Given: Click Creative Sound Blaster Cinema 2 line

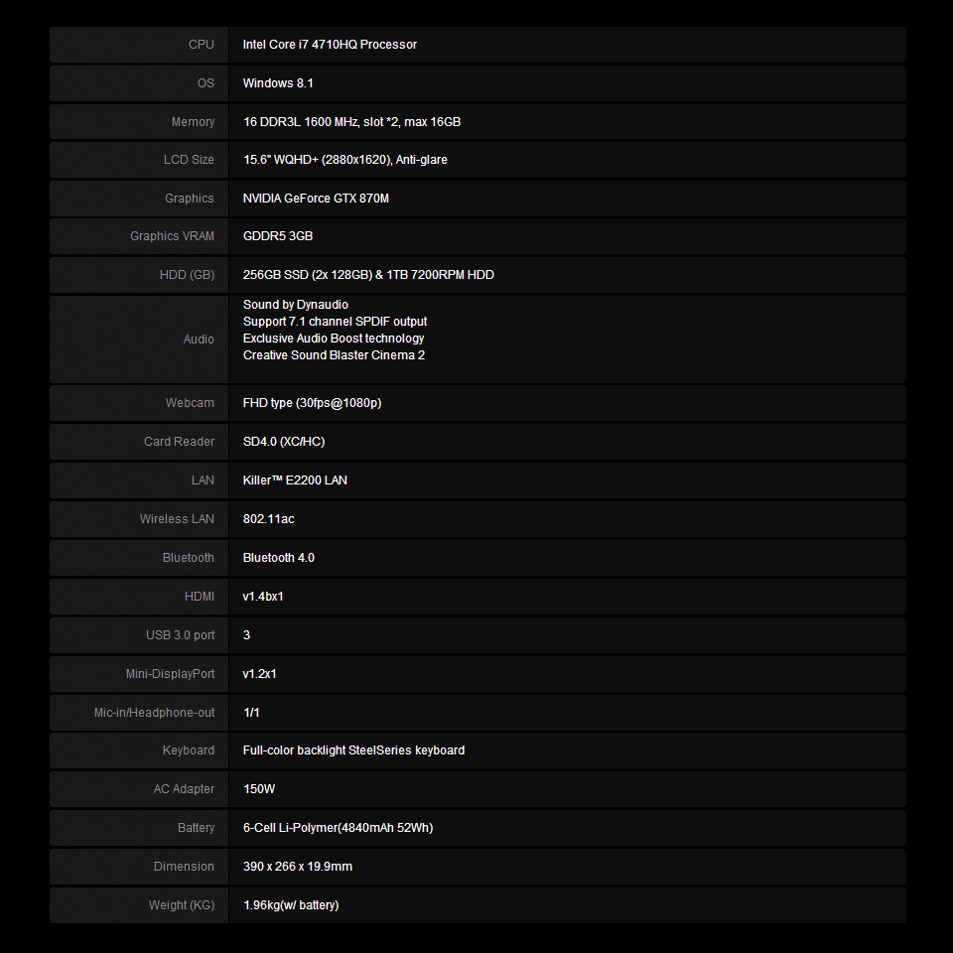Looking at the screenshot, I should (x=334, y=355).
